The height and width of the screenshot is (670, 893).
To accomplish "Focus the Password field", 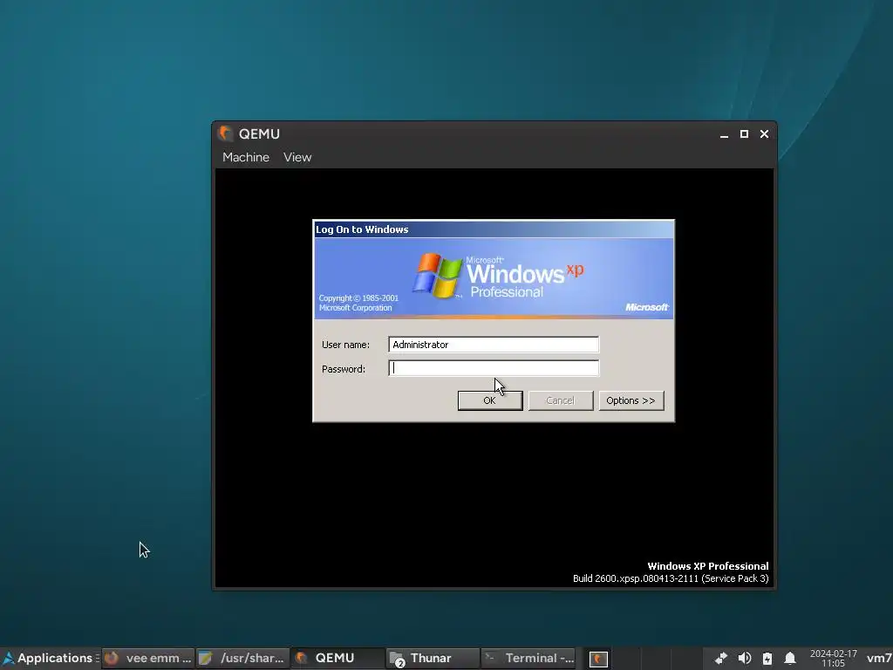I will pyautogui.click(x=494, y=368).
